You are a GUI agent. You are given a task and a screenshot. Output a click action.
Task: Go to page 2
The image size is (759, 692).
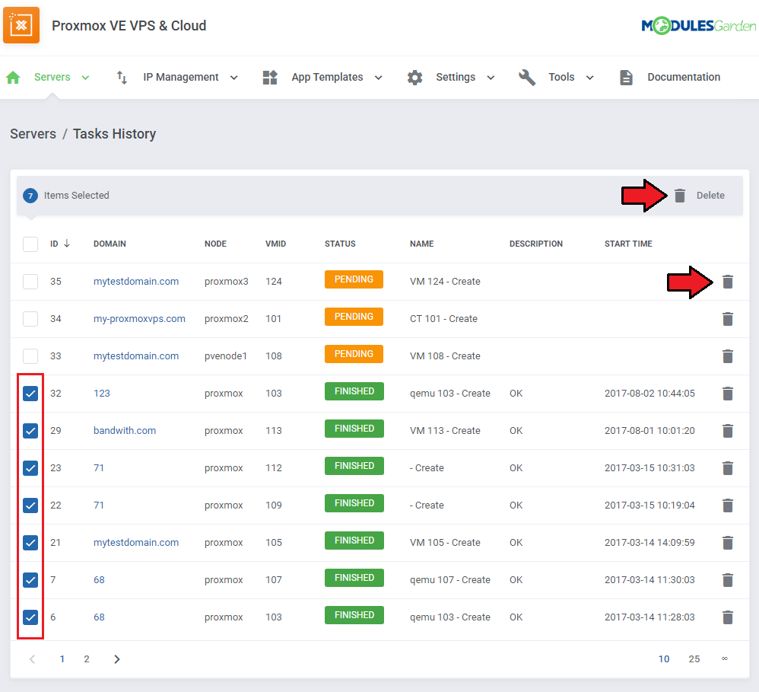tap(87, 659)
